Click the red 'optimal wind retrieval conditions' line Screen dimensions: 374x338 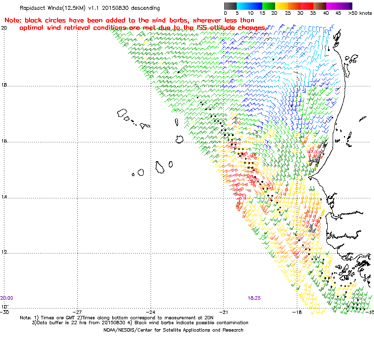click(142, 28)
